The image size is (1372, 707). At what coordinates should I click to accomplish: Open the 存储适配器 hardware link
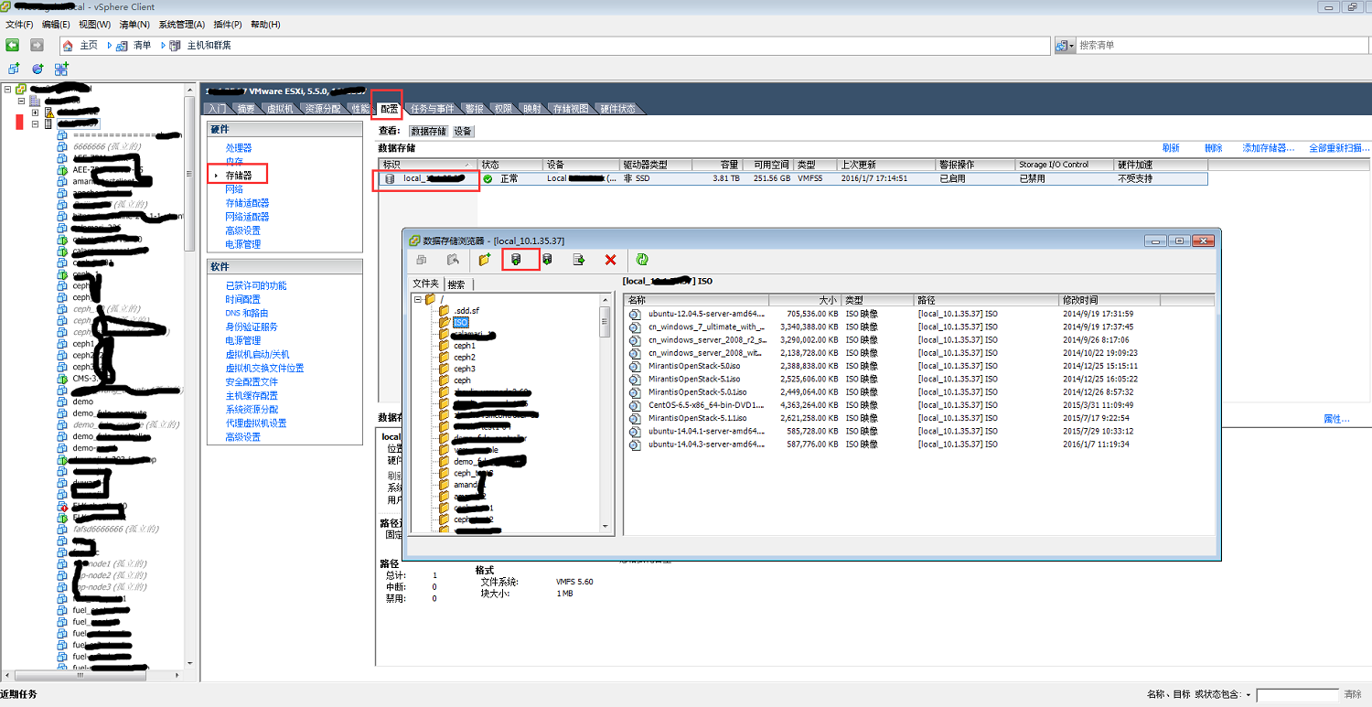tap(247, 203)
